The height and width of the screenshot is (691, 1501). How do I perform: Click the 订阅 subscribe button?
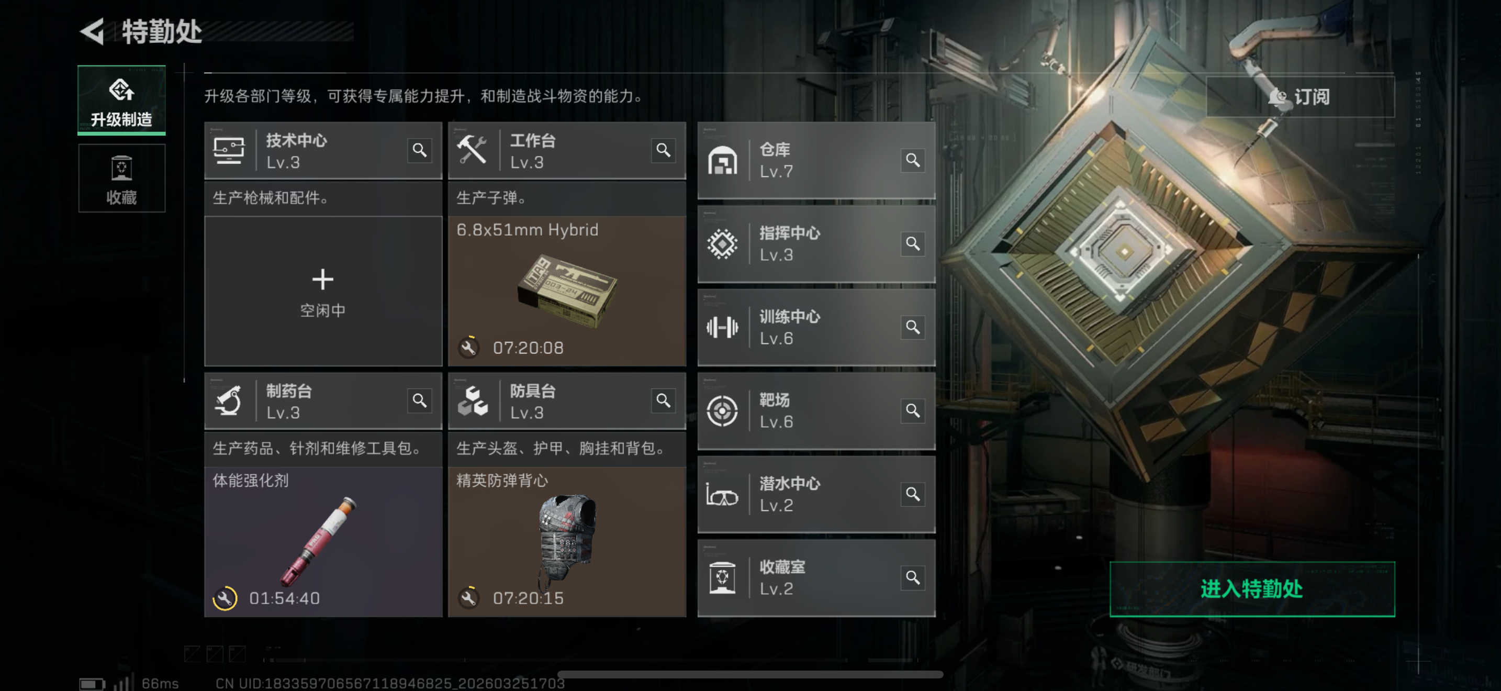click(1300, 97)
